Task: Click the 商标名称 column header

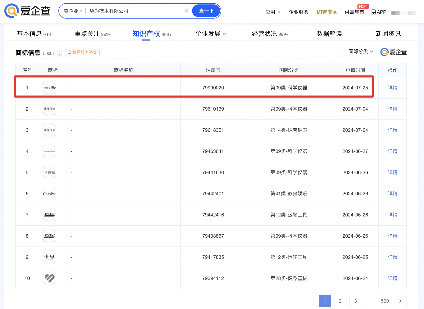Action: click(123, 70)
